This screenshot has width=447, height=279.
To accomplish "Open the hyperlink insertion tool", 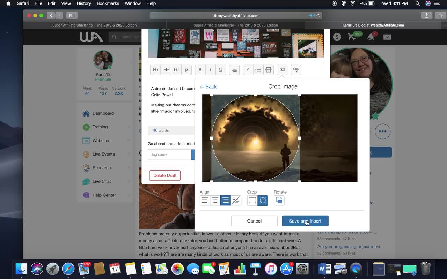I will click(248, 70).
